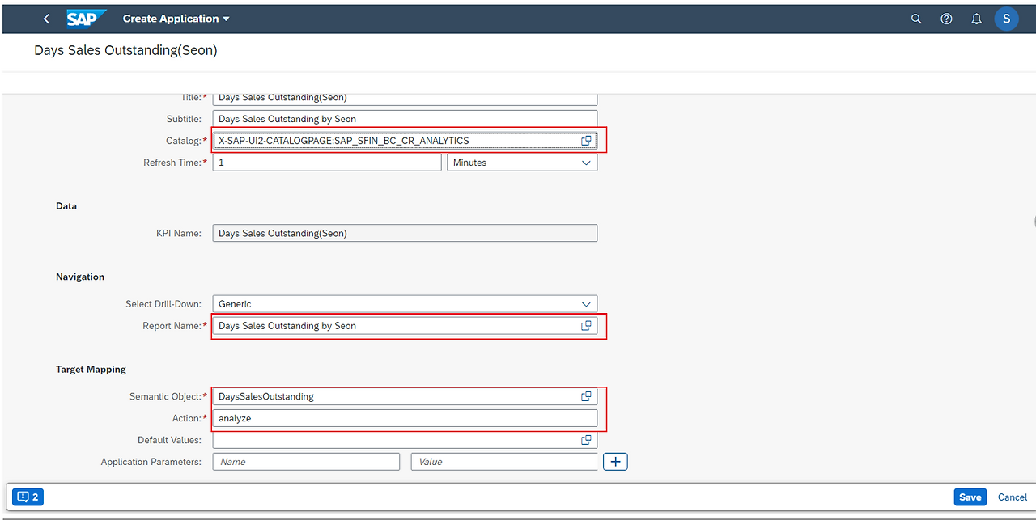Focus the Application Parameters Name field
Viewport: 1036px width, 520px height.
click(306, 462)
